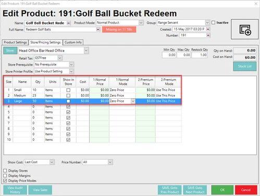Click the Number field showing 191
The width and height of the screenshot is (260, 196).
[x=193, y=35]
